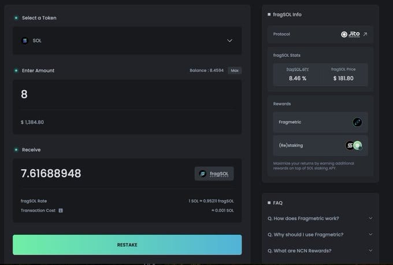Click the SOL token logo icon
This screenshot has height=265, width=393.
[25, 41]
